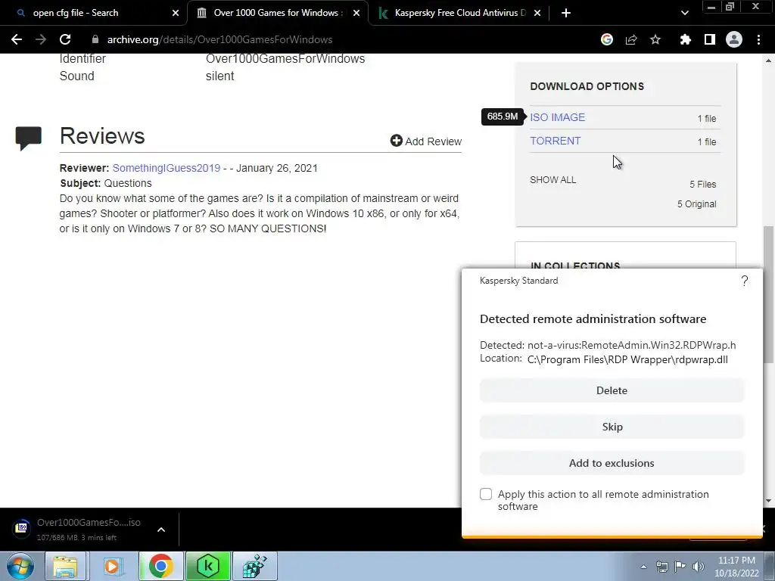
Task: Open the Chrome three-dot menu
Action: [x=758, y=39]
